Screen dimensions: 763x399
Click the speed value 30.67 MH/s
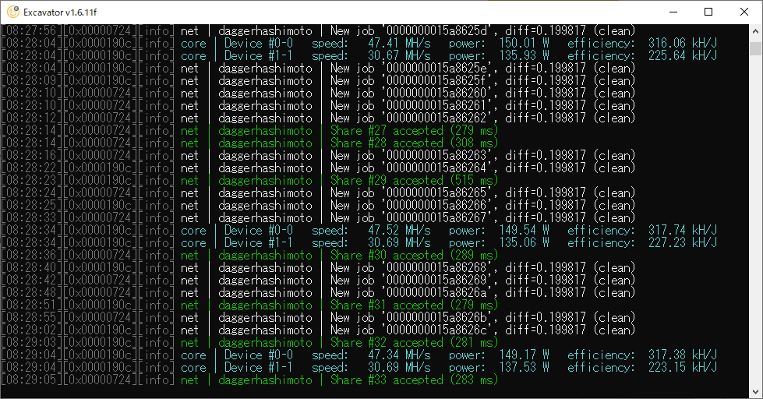click(399, 56)
